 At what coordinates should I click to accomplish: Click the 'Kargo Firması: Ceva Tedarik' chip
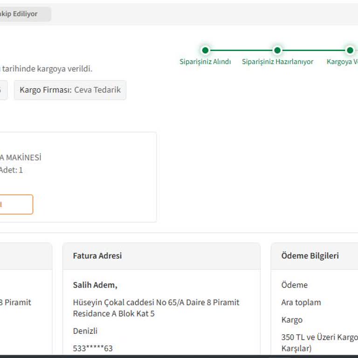click(x=70, y=90)
